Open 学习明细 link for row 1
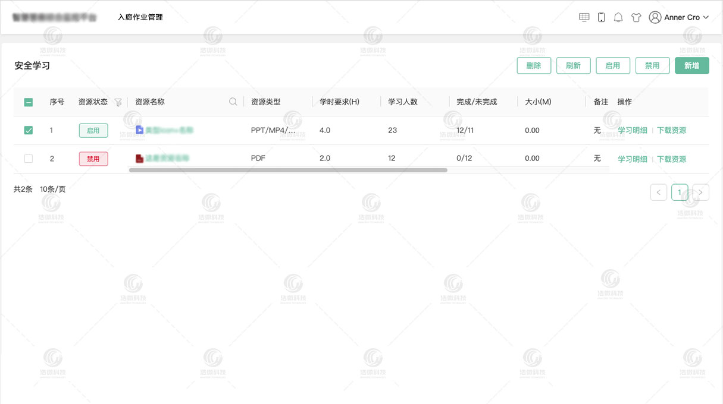The height and width of the screenshot is (404, 723). 631,130
